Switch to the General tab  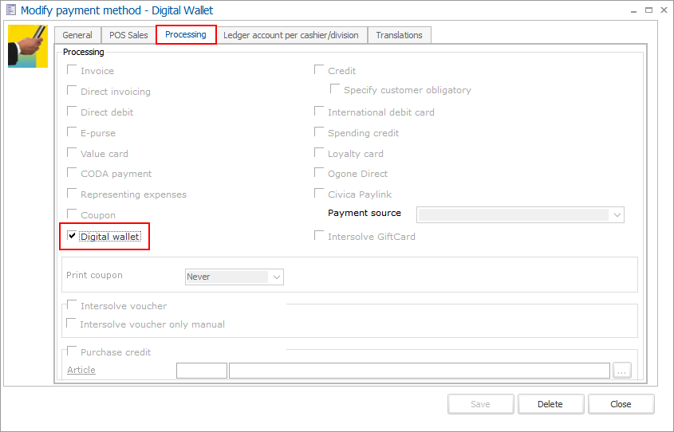point(77,35)
